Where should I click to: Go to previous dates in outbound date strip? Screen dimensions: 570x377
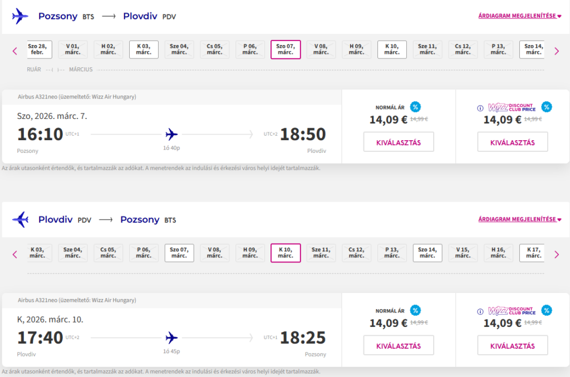point(15,51)
